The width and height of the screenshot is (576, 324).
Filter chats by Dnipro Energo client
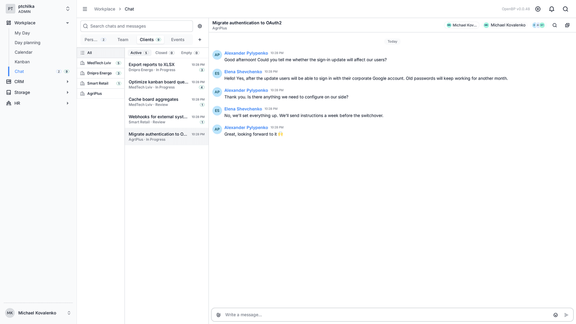coord(101,73)
